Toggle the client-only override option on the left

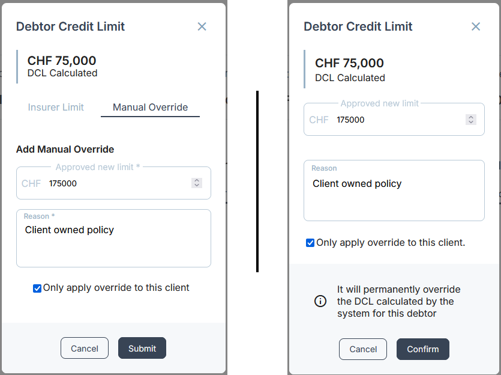[37, 288]
